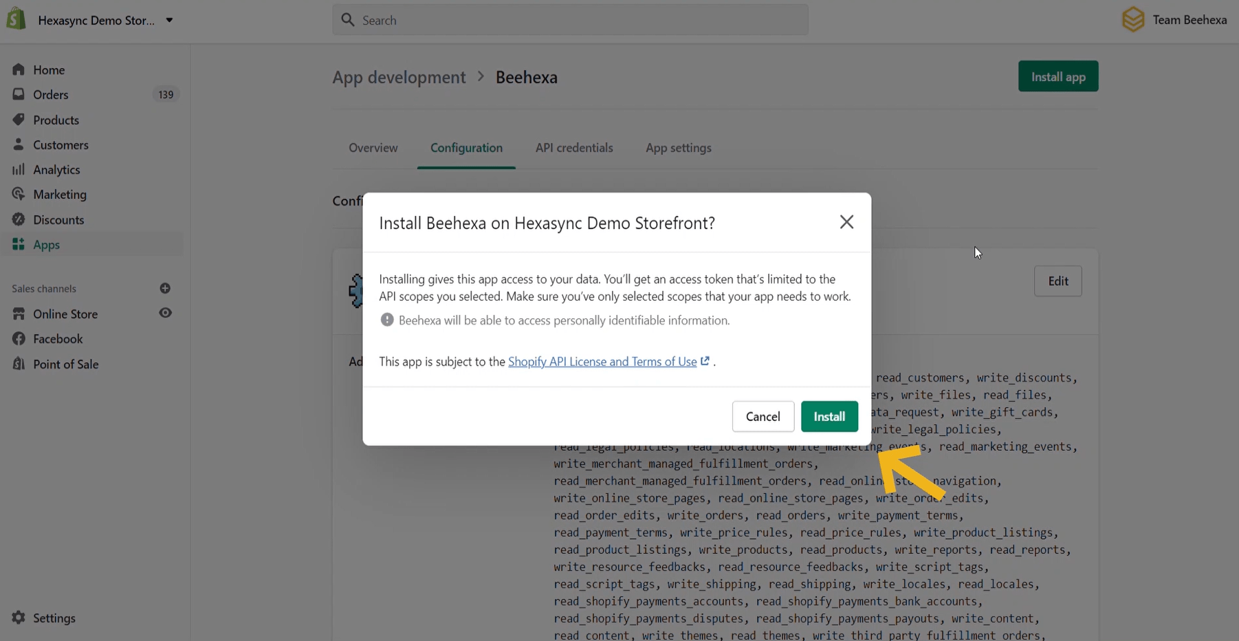Image resolution: width=1239 pixels, height=641 pixels.
Task: Click the Sales channels heading
Action: point(44,289)
